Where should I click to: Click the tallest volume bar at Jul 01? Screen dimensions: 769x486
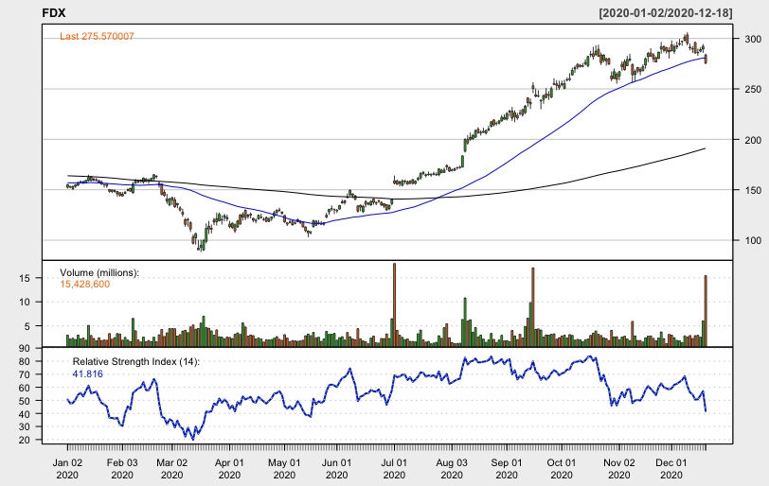394,304
